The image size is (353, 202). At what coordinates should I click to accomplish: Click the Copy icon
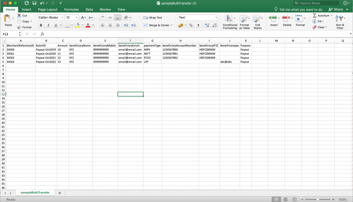point(19,21)
